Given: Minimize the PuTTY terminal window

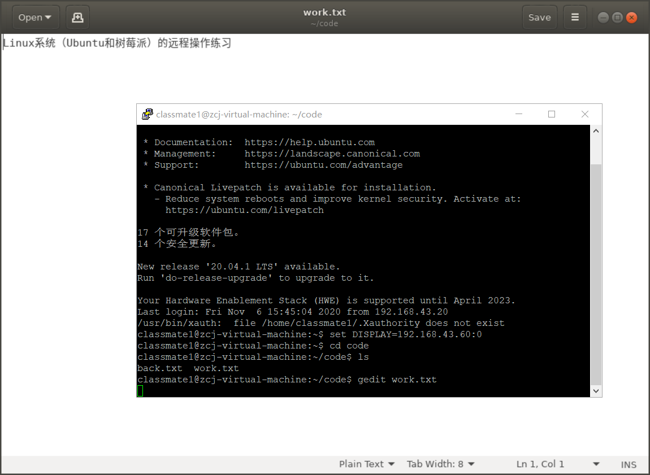Looking at the screenshot, I should point(519,114).
